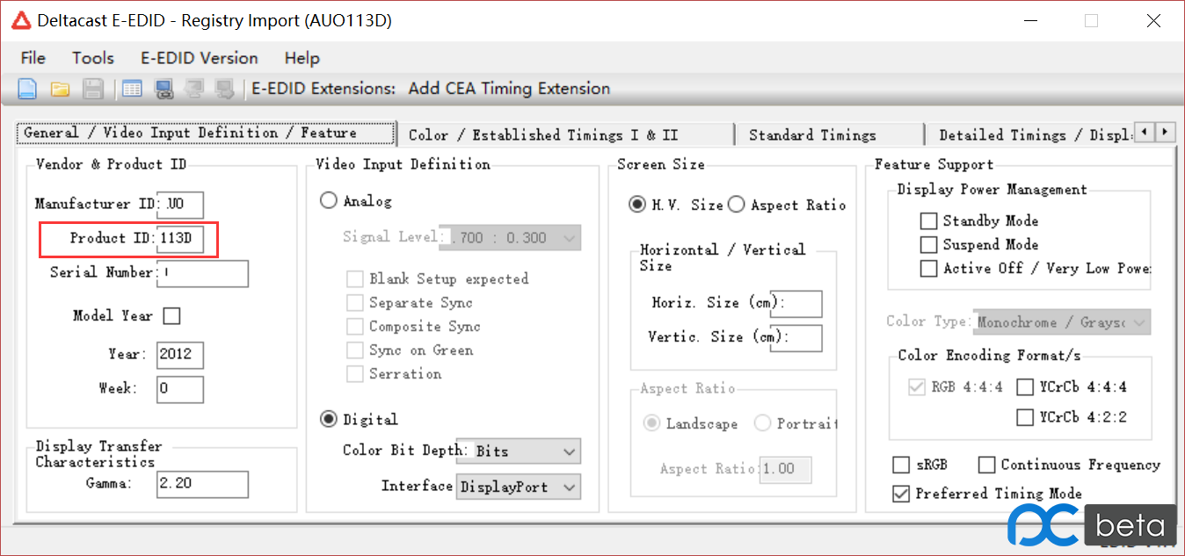The height and width of the screenshot is (556, 1185).
Task: Click the Product ID field
Action: click(180, 239)
